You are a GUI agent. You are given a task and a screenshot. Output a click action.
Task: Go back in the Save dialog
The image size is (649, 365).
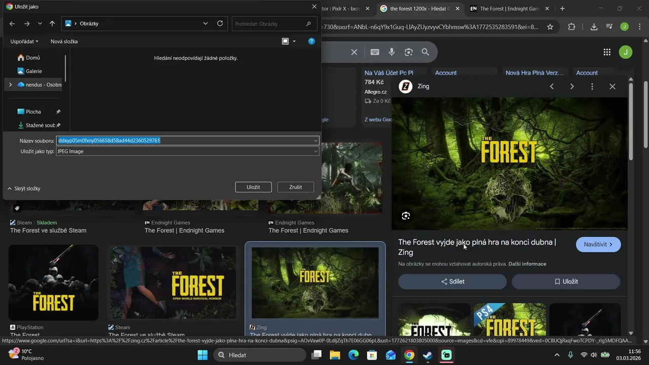click(x=12, y=24)
